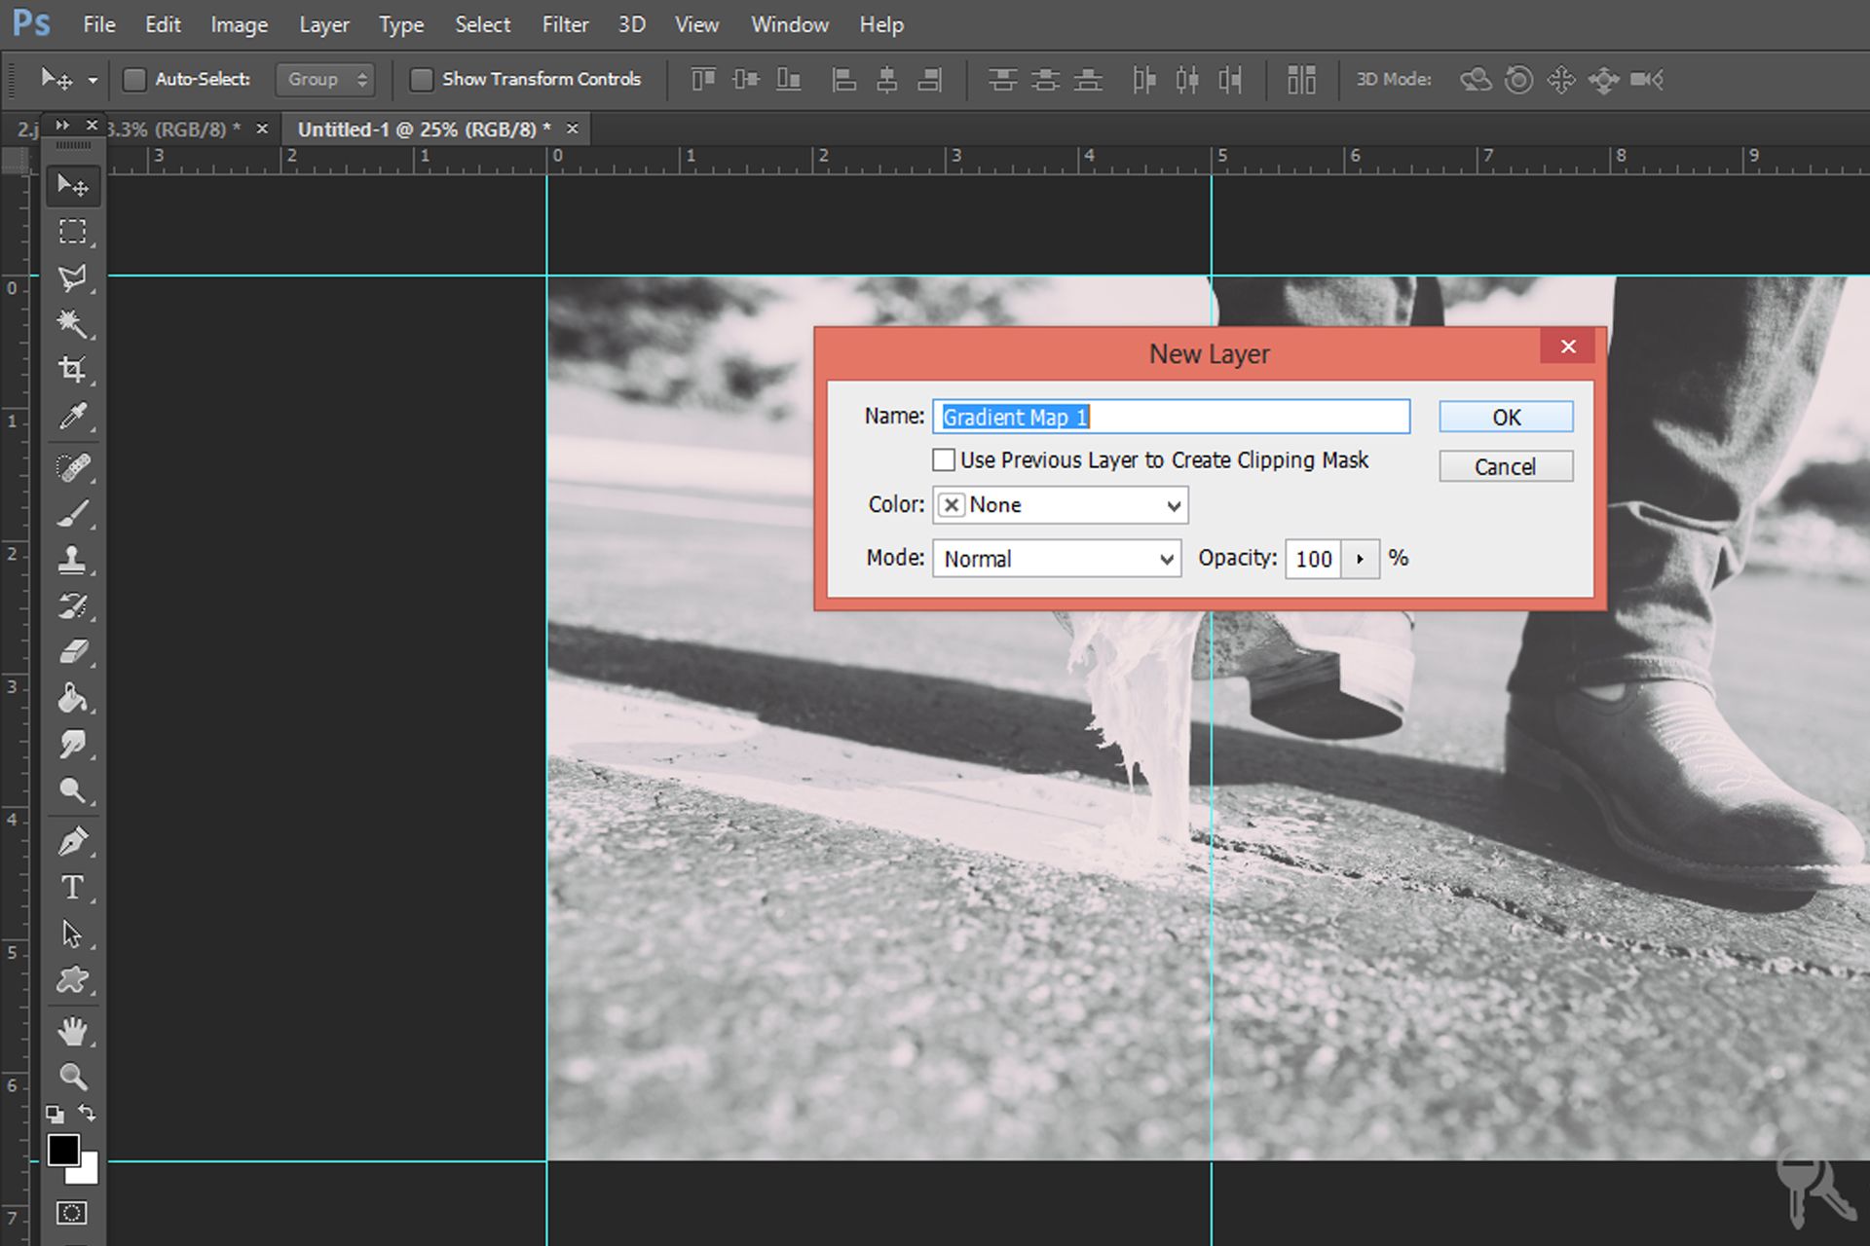Viewport: 1870px width, 1246px height.
Task: Open the Filter menu
Action: 565,24
